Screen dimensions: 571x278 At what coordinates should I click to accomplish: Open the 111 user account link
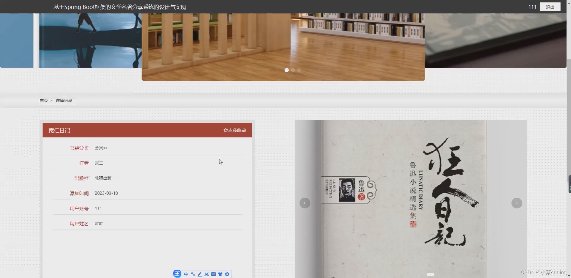532,7
